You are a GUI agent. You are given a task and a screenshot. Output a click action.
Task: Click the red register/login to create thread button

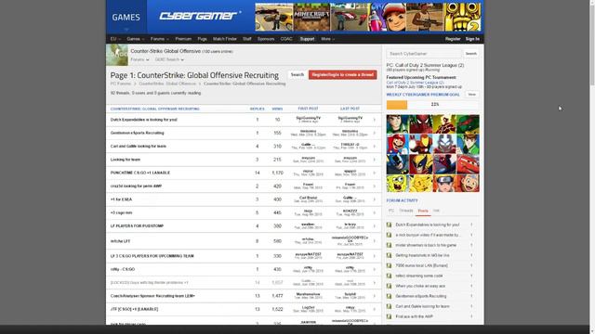coord(343,74)
